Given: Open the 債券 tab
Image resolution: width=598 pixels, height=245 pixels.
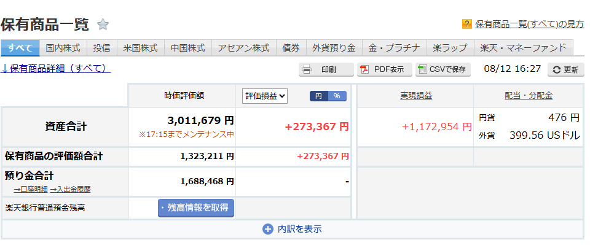Looking at the screenshot, I should coord(291,48).
